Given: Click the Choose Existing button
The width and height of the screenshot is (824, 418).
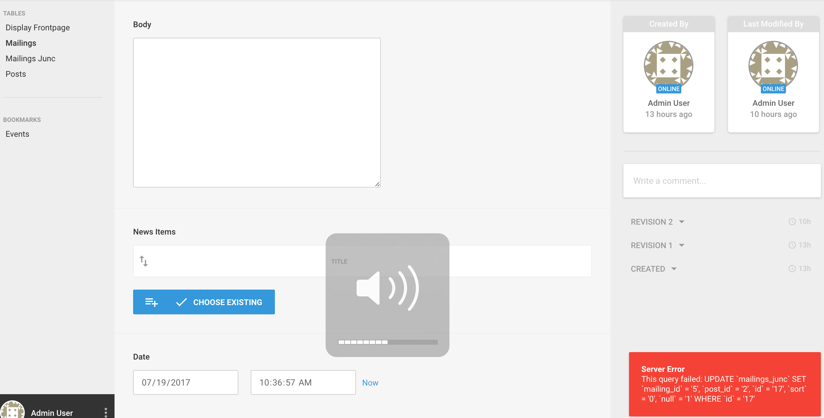Looking at the screenshot, I should pyautogui.click(x=219, y=302).
